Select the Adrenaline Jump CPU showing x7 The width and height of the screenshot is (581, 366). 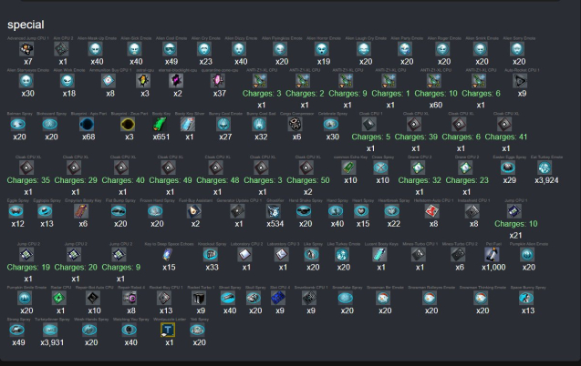[x=27, y=48]
